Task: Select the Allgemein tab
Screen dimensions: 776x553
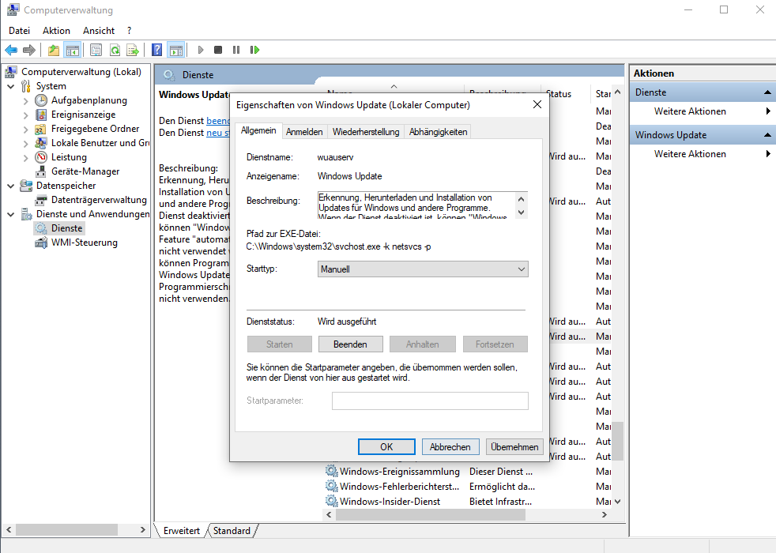Action: tap(258, 130)
